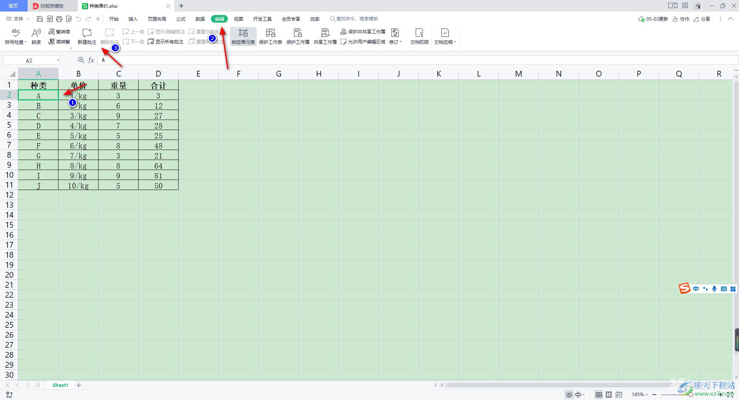
Task: Open Allow Users to Edit Ranges (允许用户编辑区域)
Action: 363,42
